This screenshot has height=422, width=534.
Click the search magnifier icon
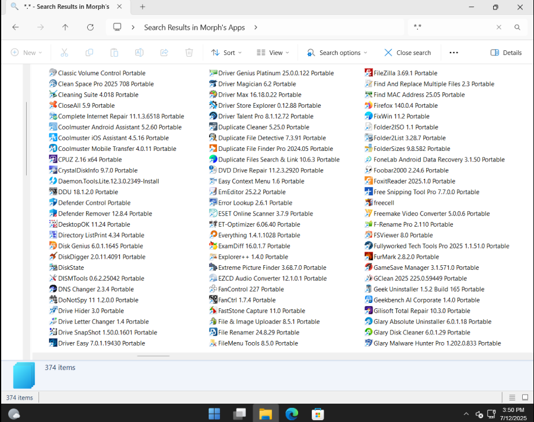pos(517,27)
